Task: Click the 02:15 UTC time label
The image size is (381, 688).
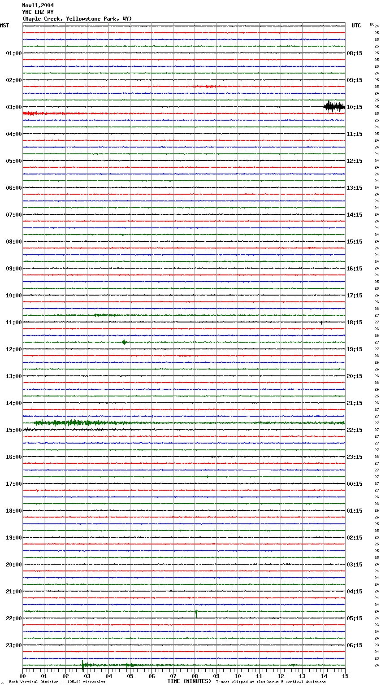Action: 355,538
